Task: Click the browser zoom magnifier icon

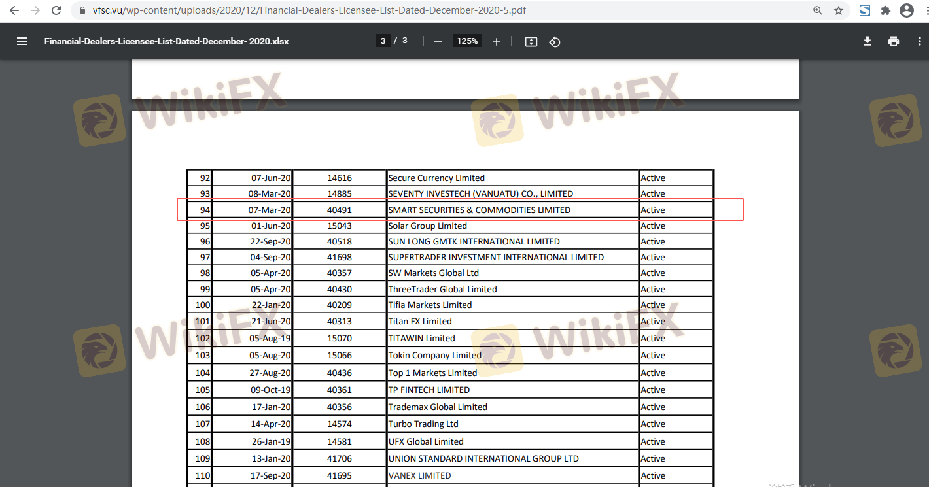Action: pos(818,10)
